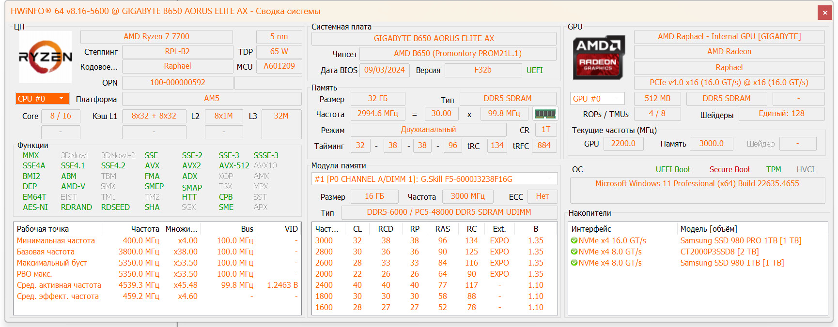838x327 pixels.
Task: Select the 3000 MHz EXPO timing row
Action: pos(434,241)
